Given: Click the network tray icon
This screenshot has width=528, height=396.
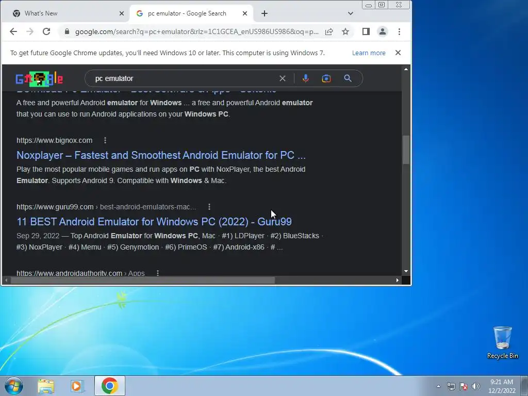Looking at the screenshot, I should pos(451,386).
